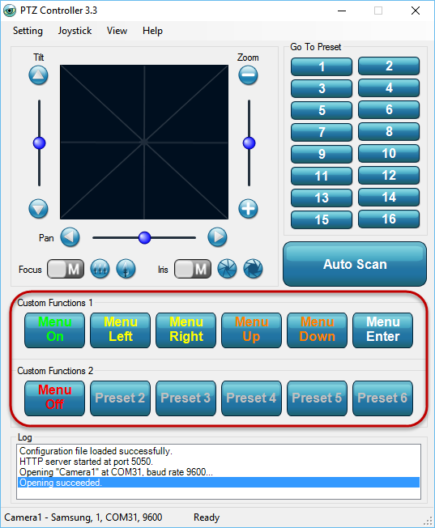Click the Pan slider handle

(144, 238)
